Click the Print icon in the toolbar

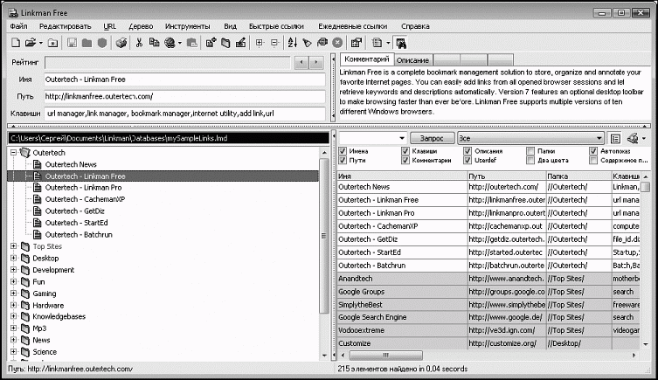pos(121,42)
